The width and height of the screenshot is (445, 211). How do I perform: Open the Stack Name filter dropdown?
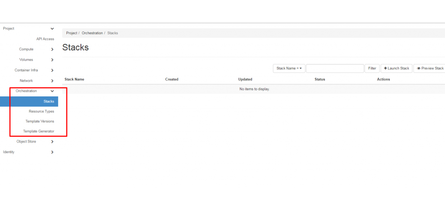(289, 69)
